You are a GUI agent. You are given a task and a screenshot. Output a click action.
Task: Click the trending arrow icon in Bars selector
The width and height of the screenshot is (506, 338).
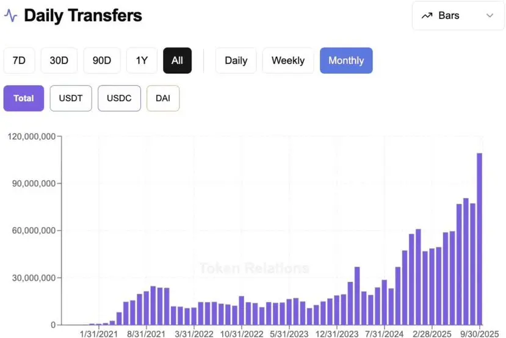427,15
